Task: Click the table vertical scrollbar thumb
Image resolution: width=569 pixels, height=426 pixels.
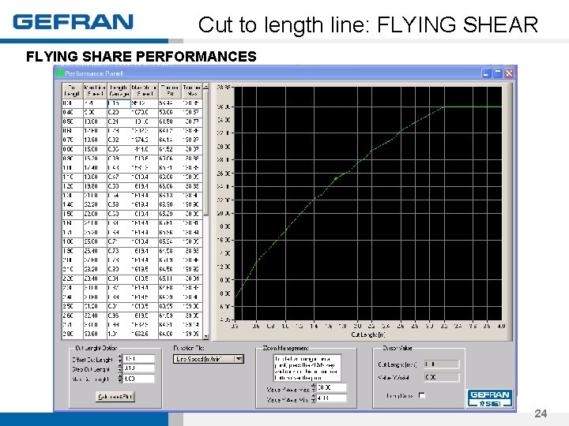Action: [205, 153]
